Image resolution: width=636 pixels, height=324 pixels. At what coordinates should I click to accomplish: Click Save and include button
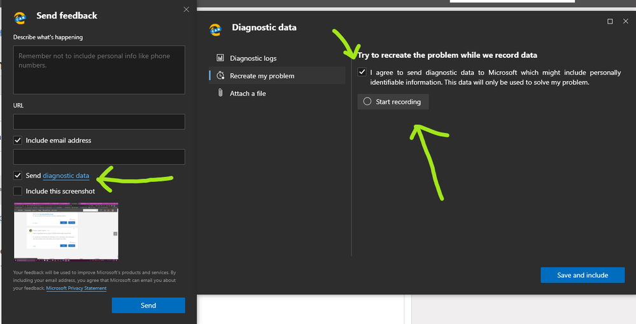pyautogui.click(x=583, y=275)
